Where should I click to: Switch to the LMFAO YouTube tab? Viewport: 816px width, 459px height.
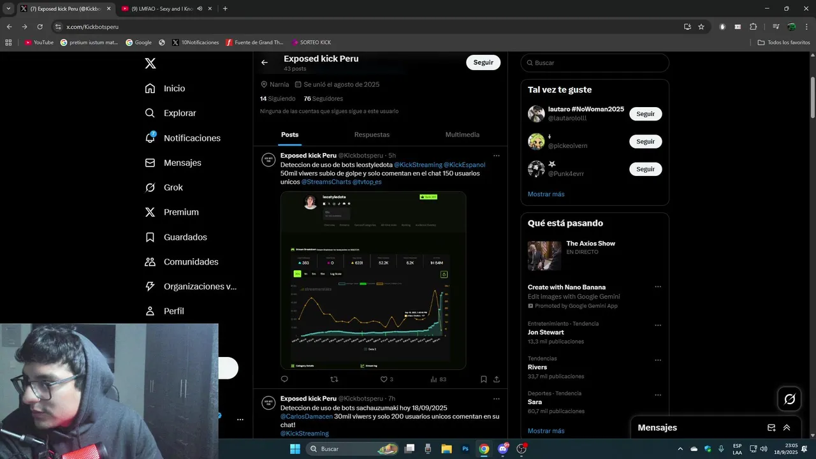(163, 9)
